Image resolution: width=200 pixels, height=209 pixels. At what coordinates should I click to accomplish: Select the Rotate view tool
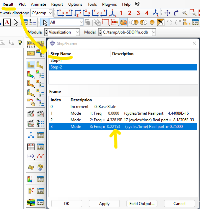click(x=176, y=13)
